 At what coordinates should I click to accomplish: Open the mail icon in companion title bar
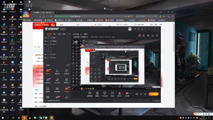point(135,29)
